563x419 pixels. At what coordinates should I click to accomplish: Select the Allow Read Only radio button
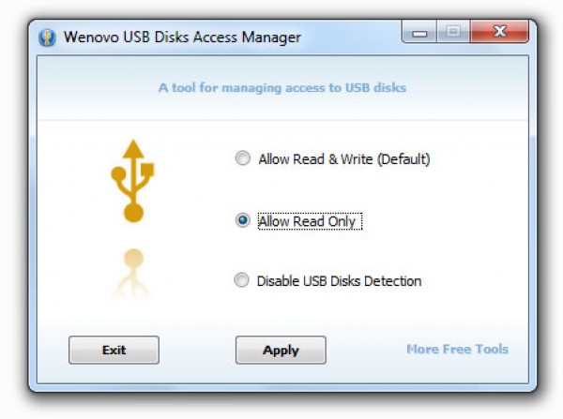click(243, 220)
